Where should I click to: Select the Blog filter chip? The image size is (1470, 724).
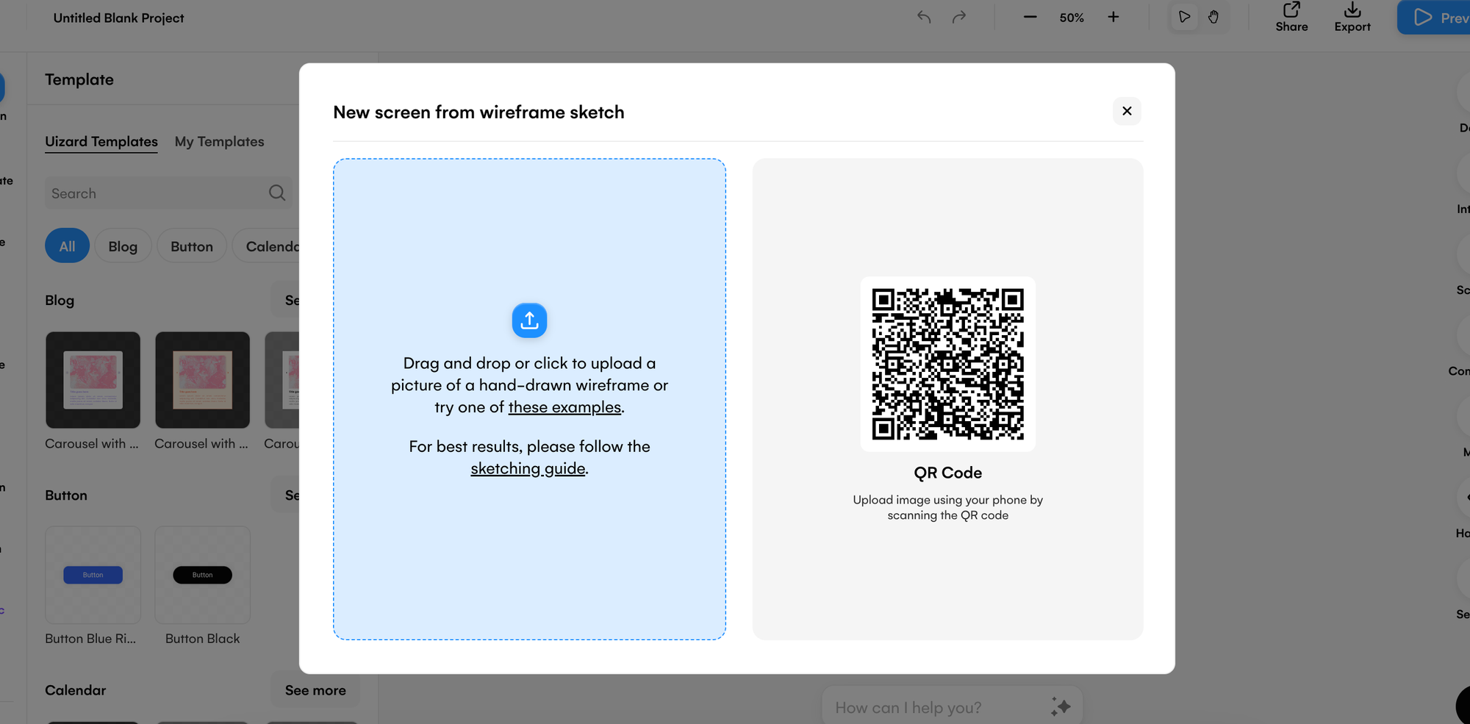(123, 246)
